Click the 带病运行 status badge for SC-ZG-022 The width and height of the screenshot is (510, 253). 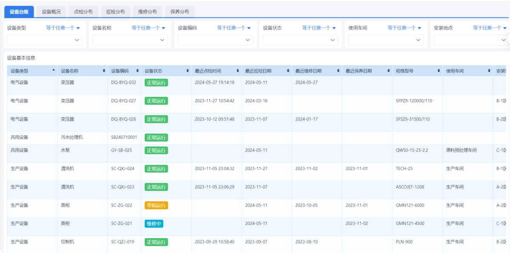tap(156, 205)
